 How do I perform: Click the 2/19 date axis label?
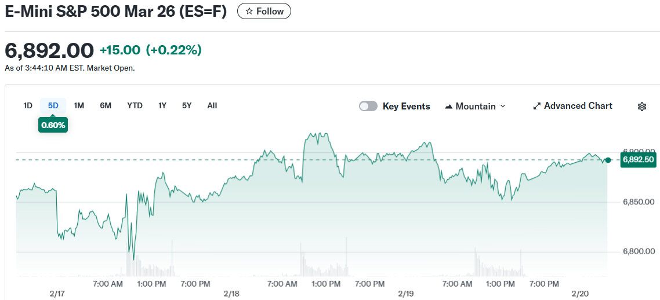406,293
